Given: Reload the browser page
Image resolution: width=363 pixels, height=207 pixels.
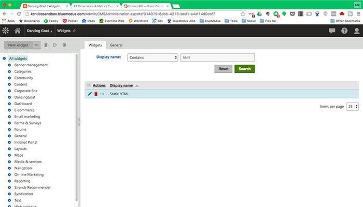Looking at the screenshot, I should tap(19, 14).
